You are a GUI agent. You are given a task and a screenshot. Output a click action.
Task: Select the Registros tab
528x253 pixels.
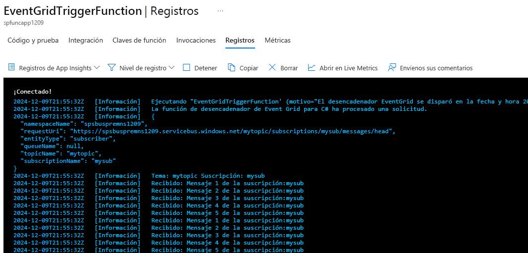(x=240, y=41)
